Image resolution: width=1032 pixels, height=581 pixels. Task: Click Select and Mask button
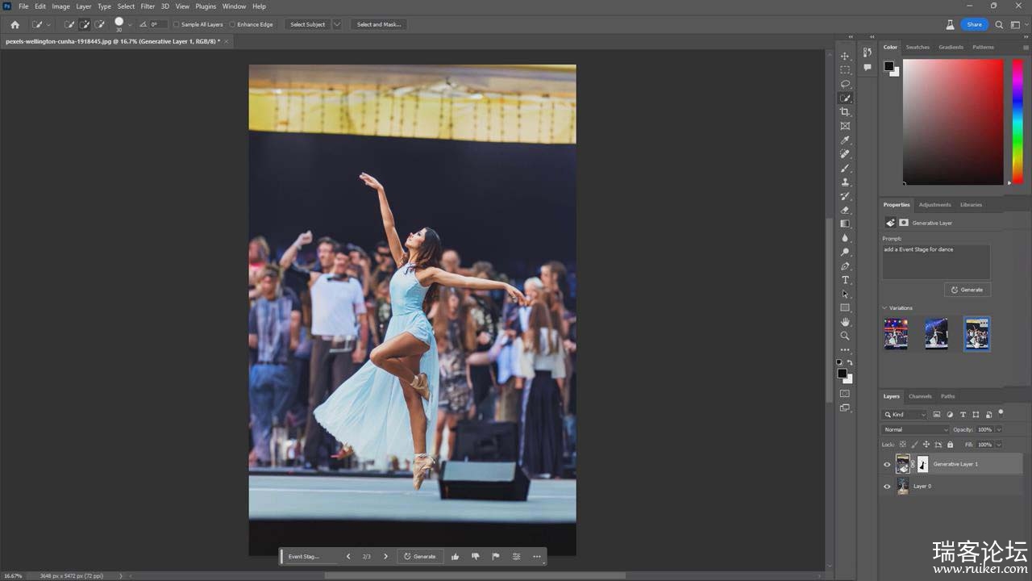[x=379, y=25]
